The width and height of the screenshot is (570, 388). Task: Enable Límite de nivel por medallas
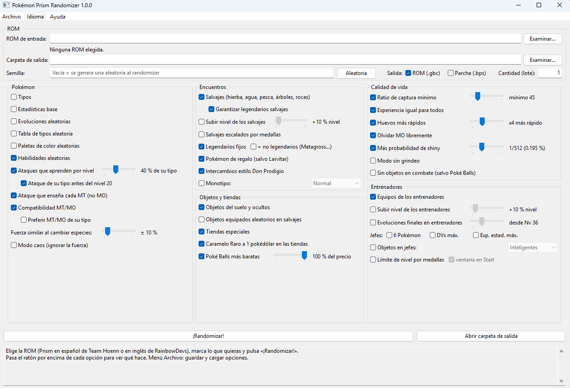pos(373,260)
